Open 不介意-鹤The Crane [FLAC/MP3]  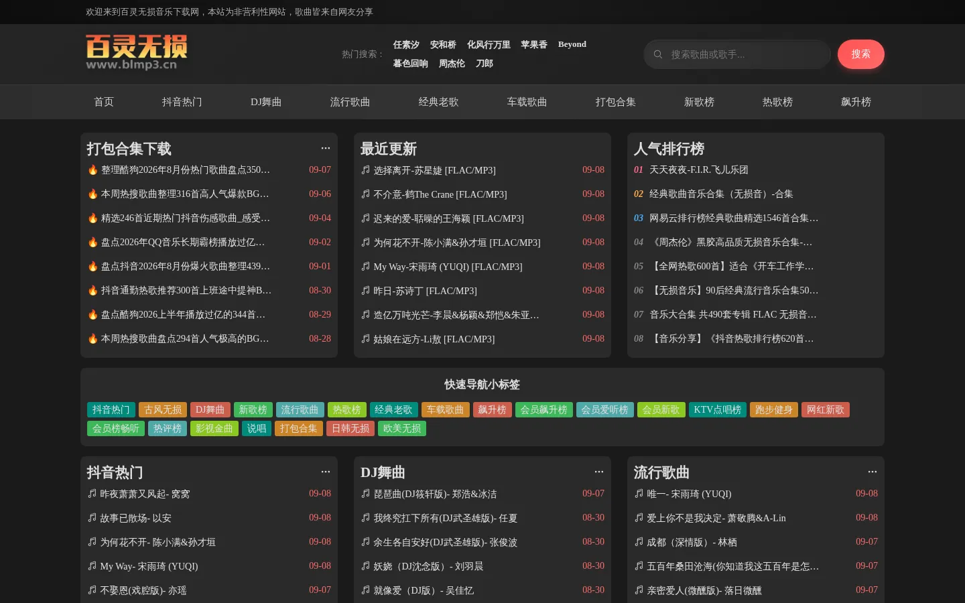point(440,194)
